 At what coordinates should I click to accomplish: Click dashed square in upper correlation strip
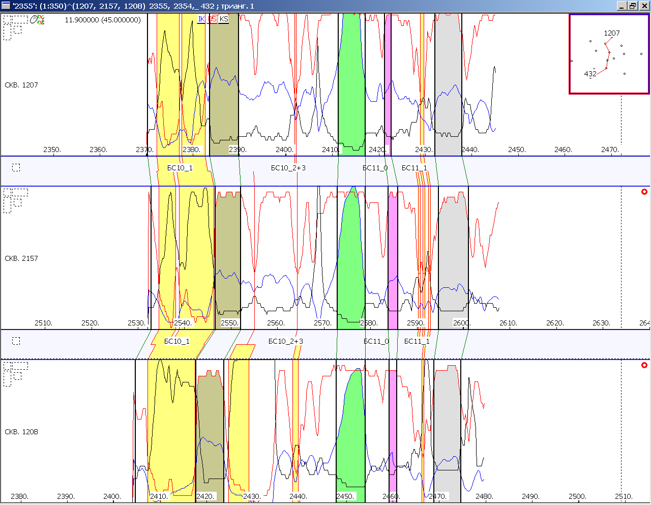[16, 168]
